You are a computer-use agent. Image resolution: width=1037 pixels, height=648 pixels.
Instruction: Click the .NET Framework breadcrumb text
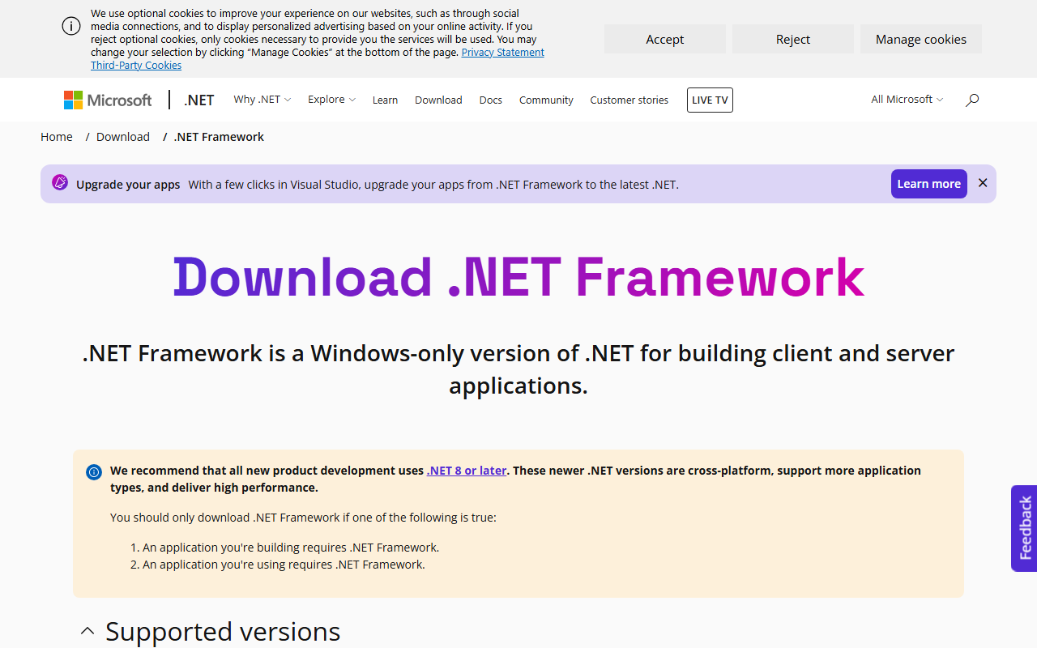[x=219, y=137]
